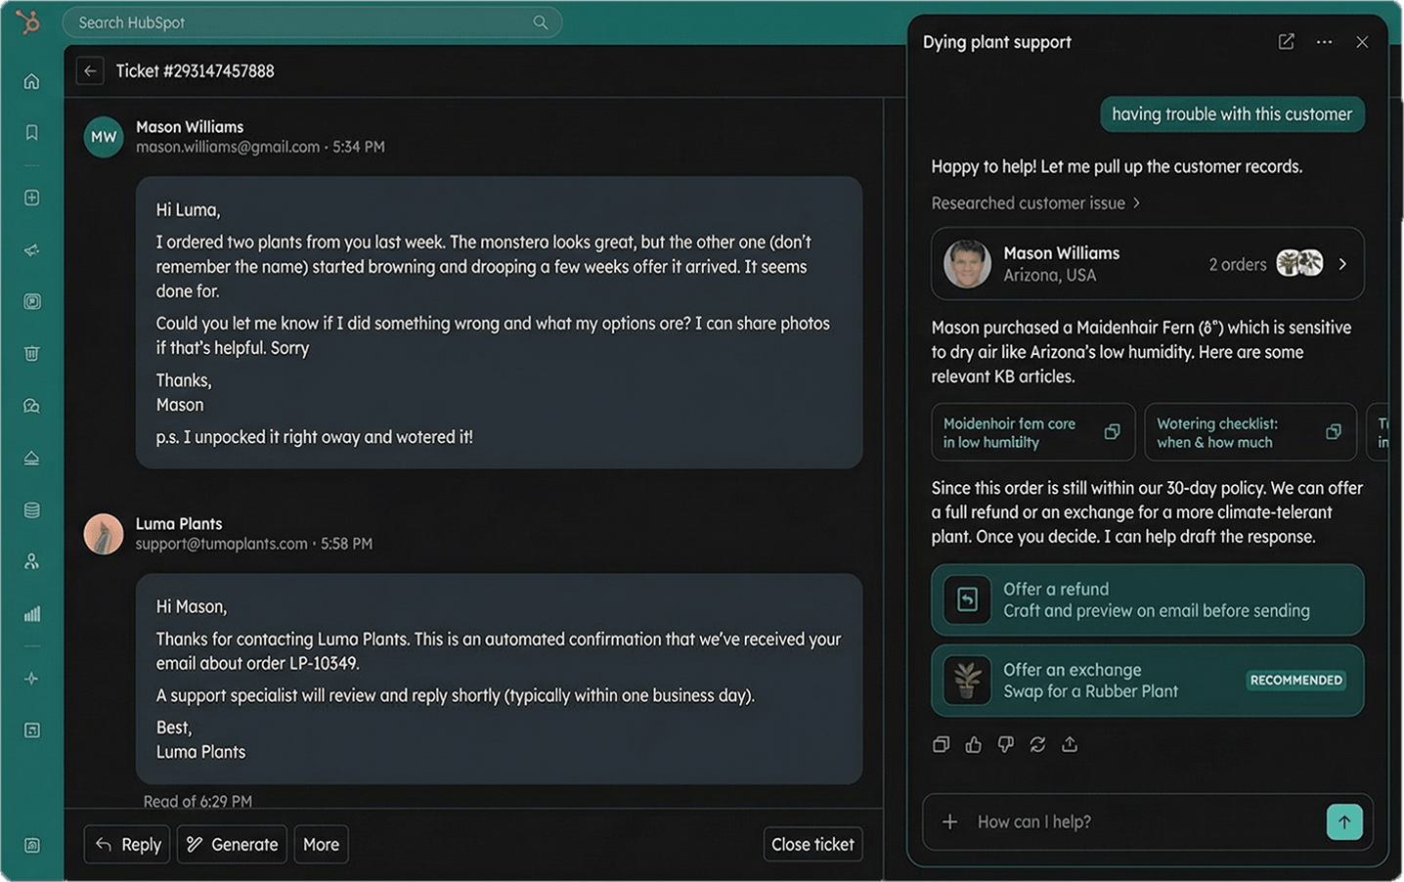
Task: Open the Maidenhair fern care KB article
Action: (1032, 432)
